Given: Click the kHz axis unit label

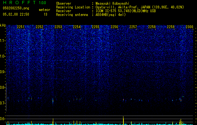Looking at the screenshot, I should click(x=3, y=25).
